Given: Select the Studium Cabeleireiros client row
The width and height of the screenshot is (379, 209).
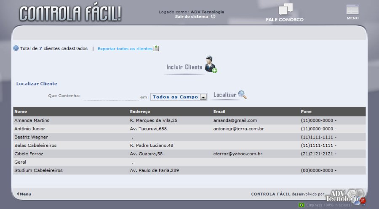Looking at the screenshot, I should click(x=38, y=170).
